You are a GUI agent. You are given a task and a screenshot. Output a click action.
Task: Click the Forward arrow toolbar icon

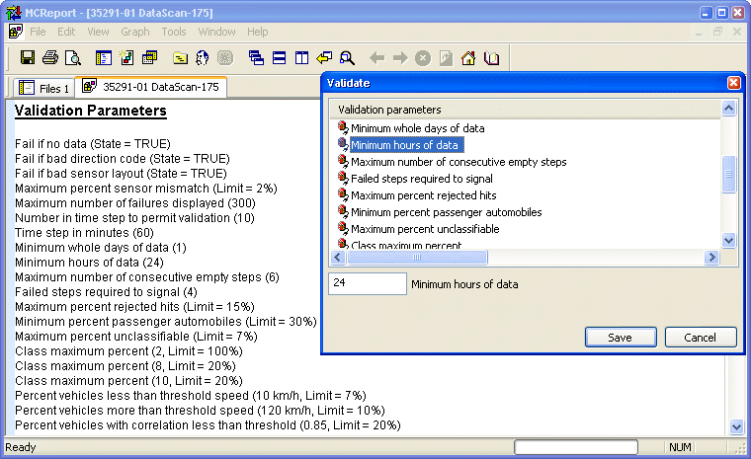pos(400,58)
